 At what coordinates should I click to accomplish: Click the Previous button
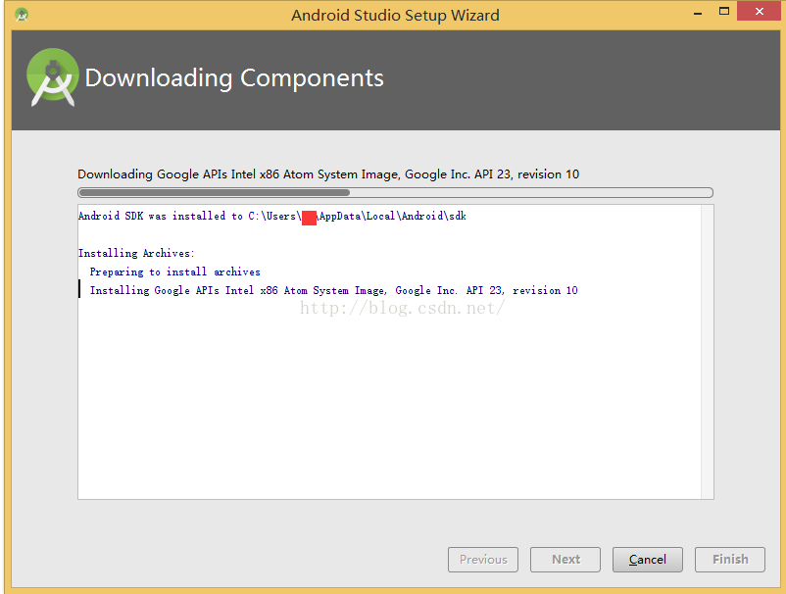(x=483, y=560)
